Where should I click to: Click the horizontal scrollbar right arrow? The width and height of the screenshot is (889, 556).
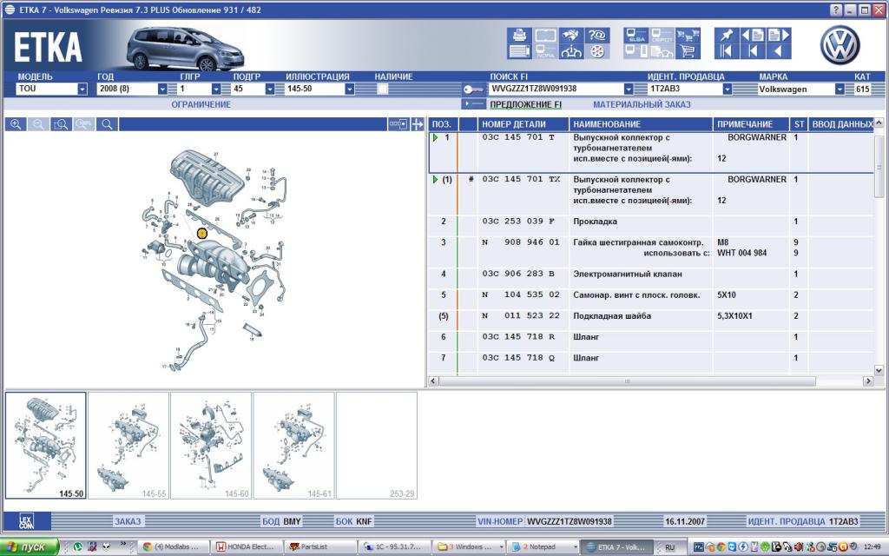868,381
